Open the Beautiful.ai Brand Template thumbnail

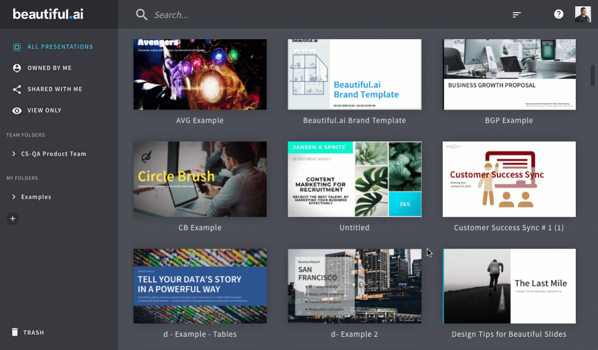tap(354, 74)
